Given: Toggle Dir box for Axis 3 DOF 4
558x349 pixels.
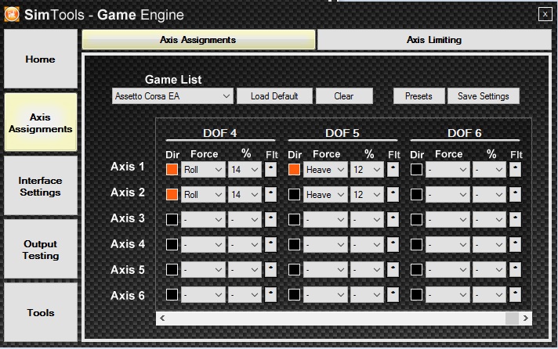Looking at the screenshot, I should click(172, 219).
